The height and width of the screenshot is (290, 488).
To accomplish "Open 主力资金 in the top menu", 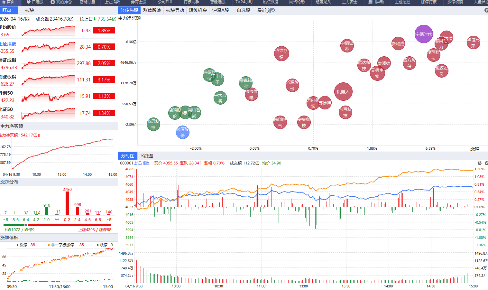I will click(x=349, y=2).
